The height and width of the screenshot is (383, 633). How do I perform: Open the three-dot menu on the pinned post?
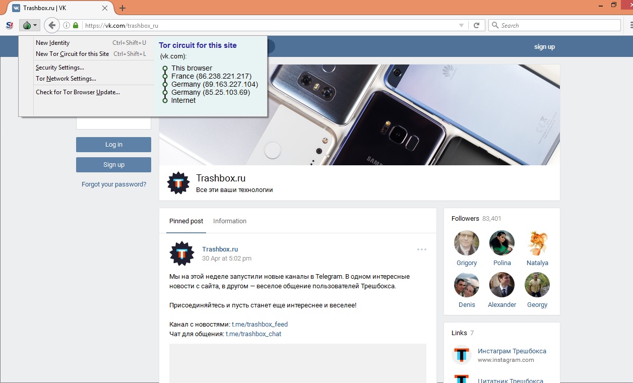[x=422, y=249]
